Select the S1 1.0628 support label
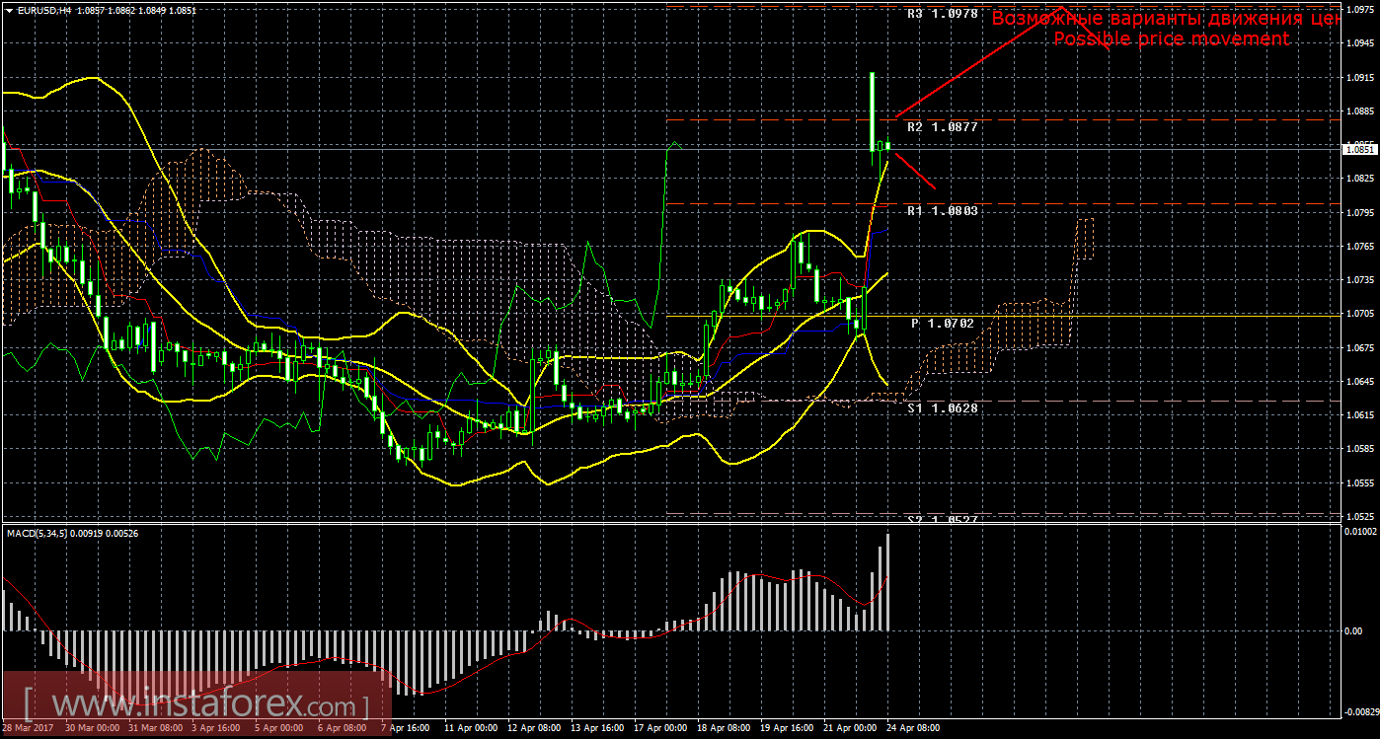Image resolution: width=1380 pixels, height=739 pixels. (x=943, y=406)
